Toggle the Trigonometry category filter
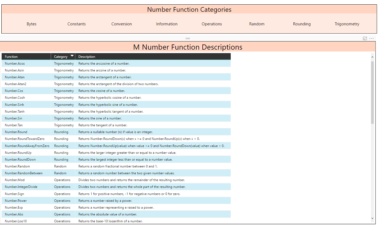The height and width of the screenshot is (225, 378). tap(347, 24)
